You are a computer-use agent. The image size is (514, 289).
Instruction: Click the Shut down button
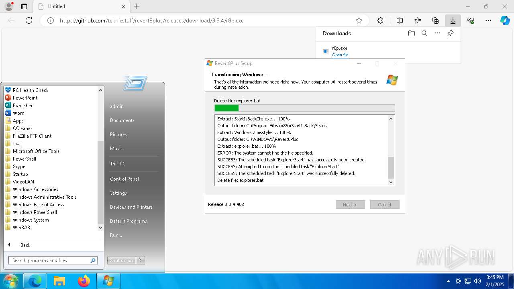click(122, 261)
